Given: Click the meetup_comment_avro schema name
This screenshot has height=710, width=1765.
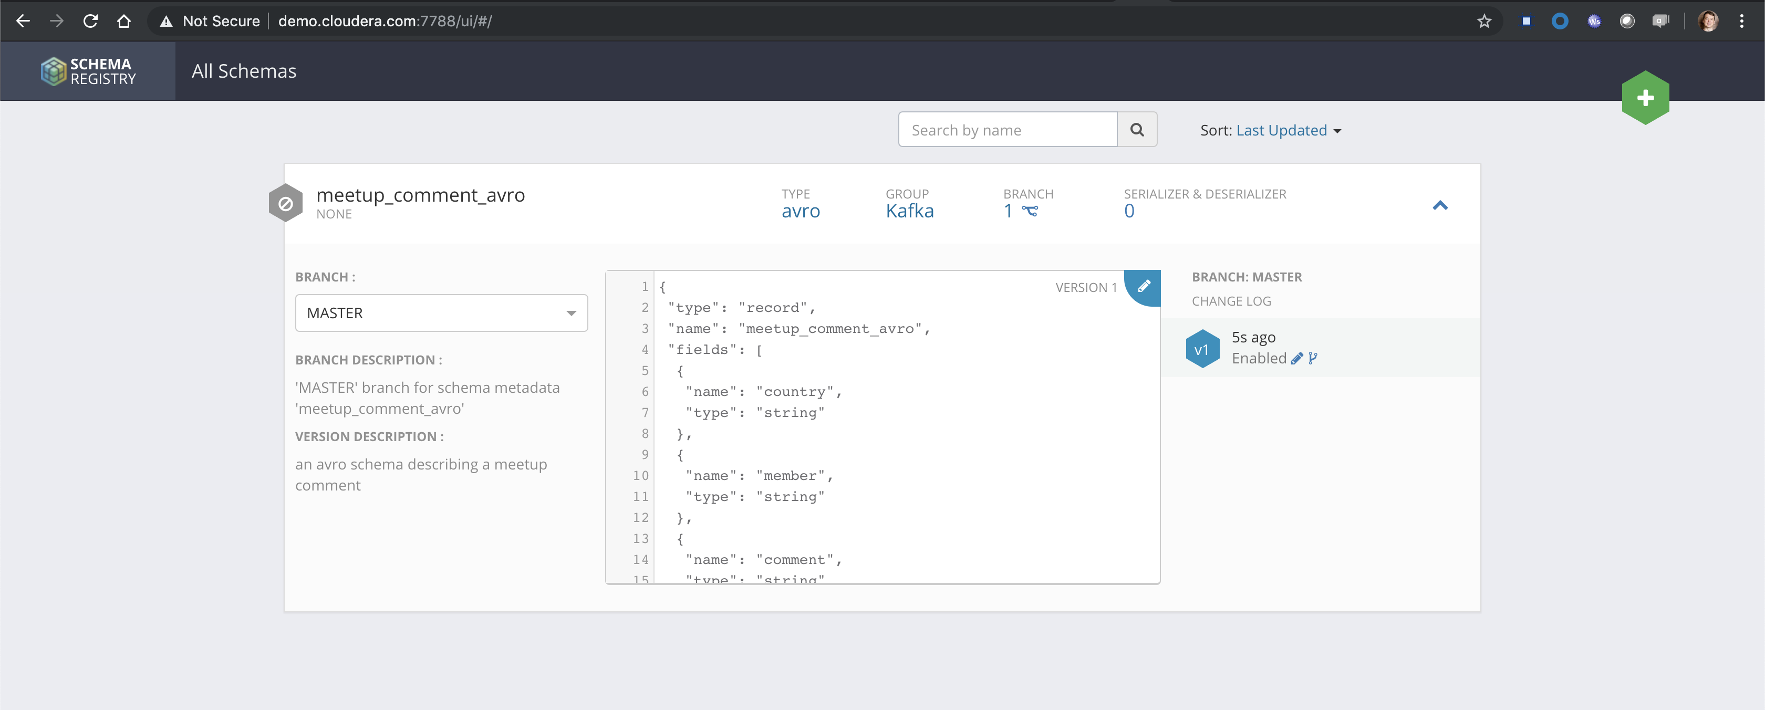Looking at the screenshot, I should pos(420,195).
